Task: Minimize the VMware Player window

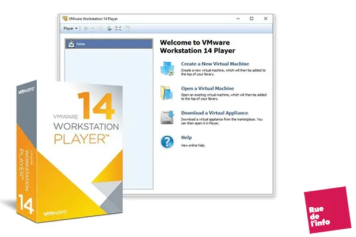Action: click(238, 18)
